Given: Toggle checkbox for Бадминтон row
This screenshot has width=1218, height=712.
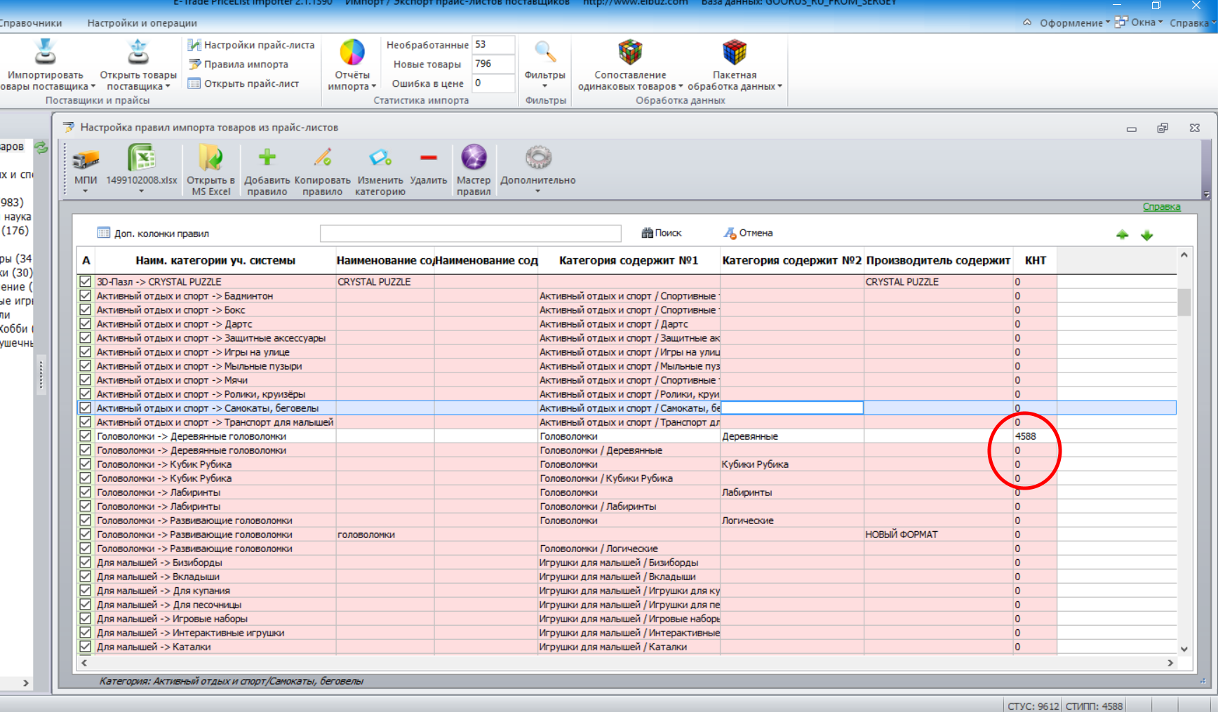Looking at the screenshot, I should click(x=86, y=295).
